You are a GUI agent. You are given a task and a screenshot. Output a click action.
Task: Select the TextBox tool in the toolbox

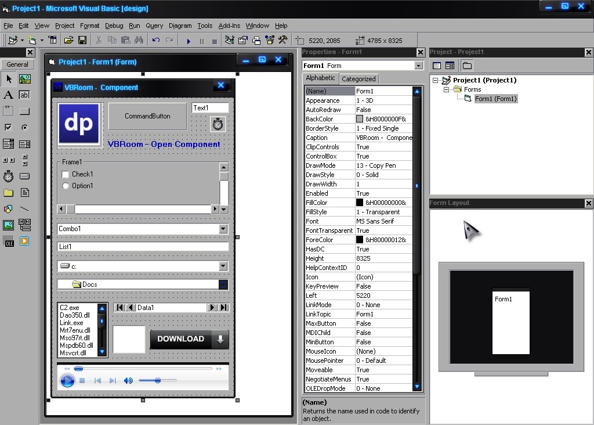click(24, 95)
